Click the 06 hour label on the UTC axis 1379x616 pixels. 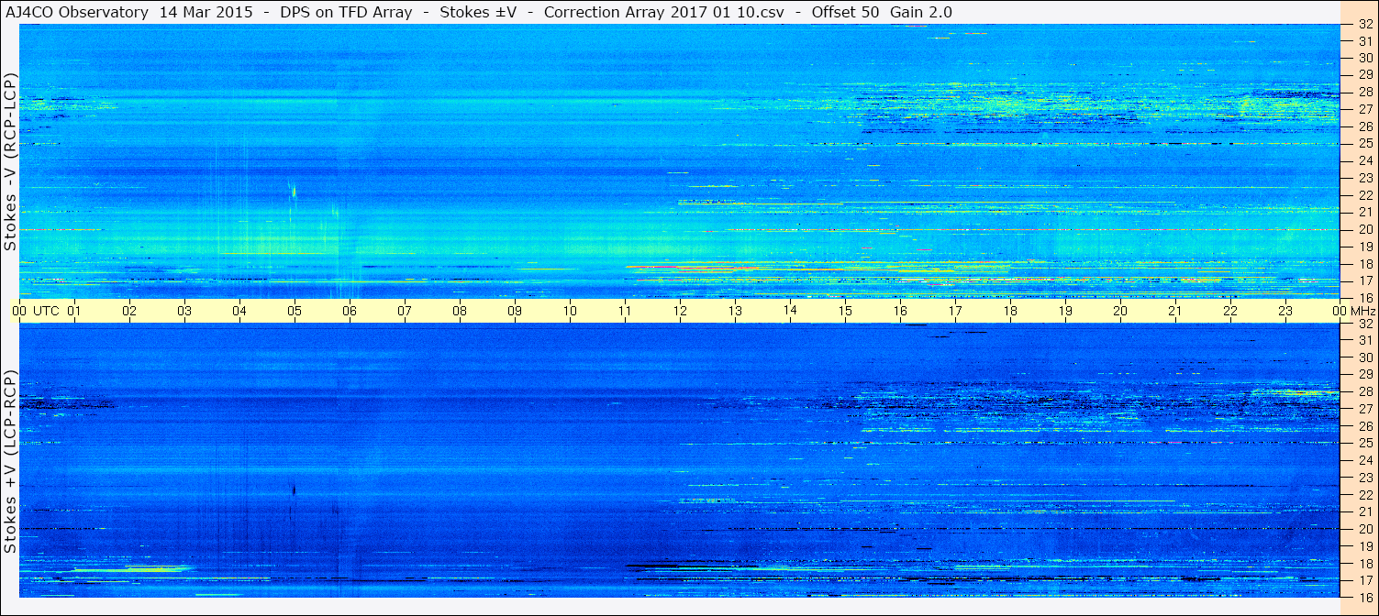pos(350,311)
